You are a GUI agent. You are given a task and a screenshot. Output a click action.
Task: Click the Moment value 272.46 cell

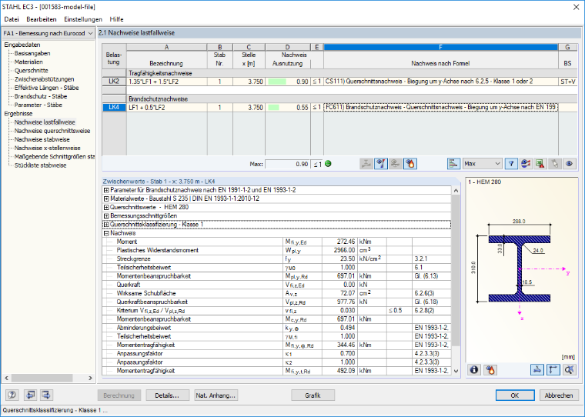point(339,242)
